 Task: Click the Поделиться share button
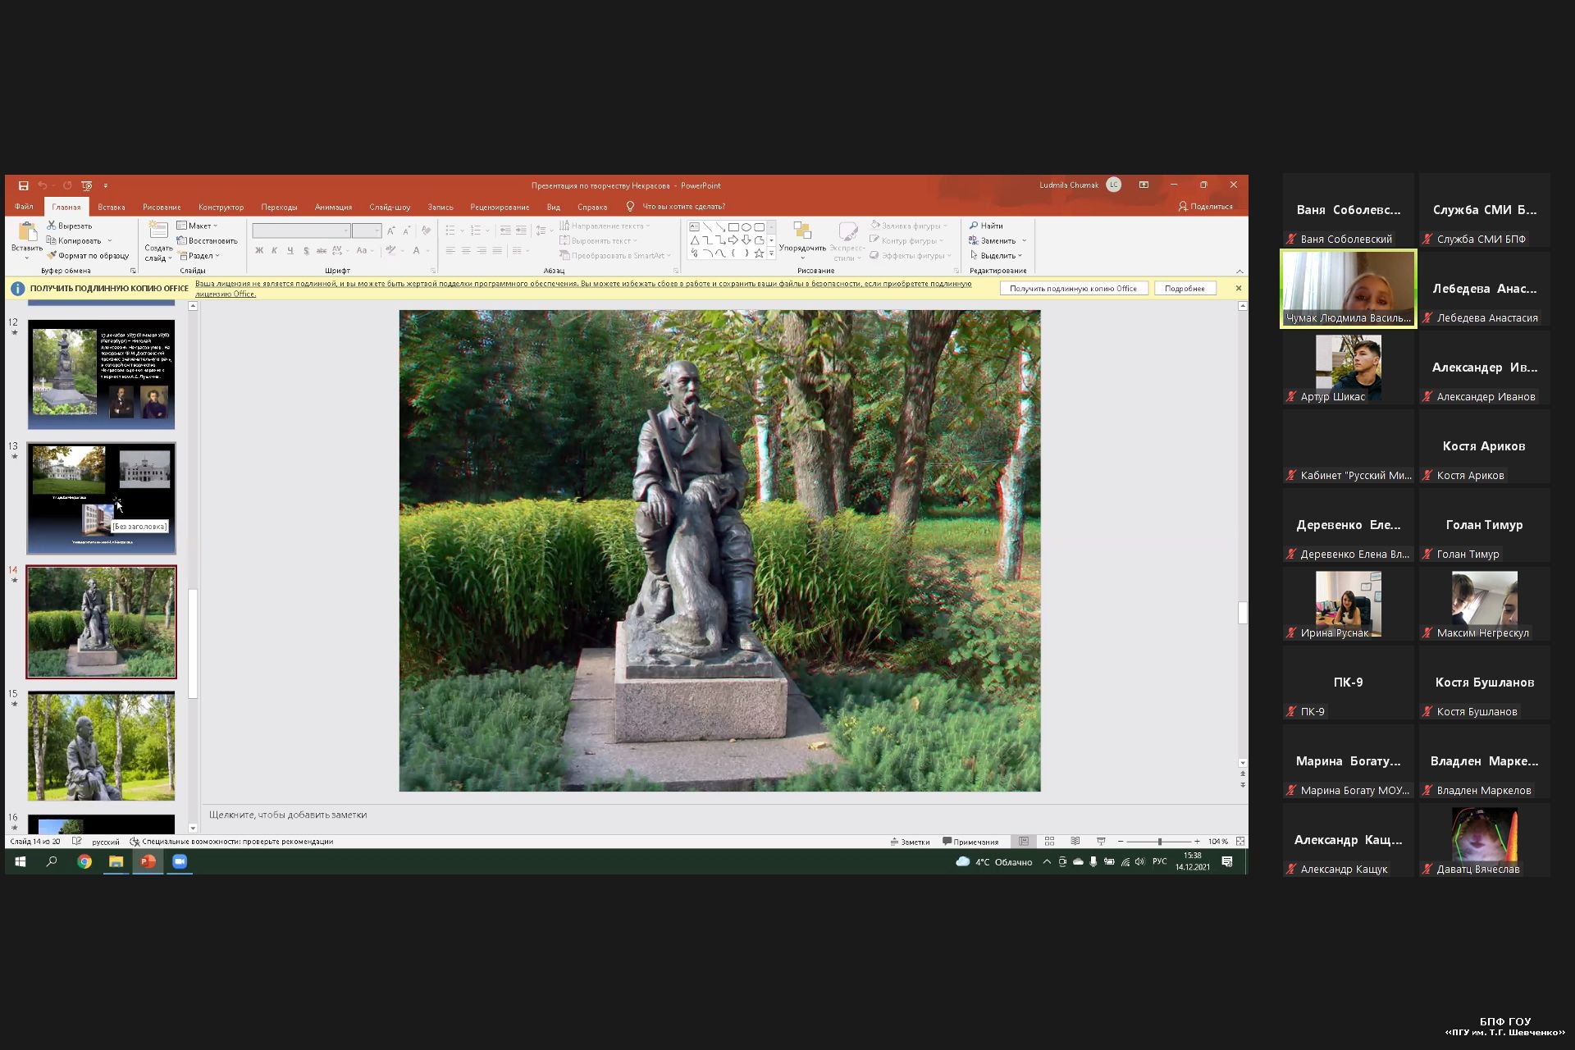tap(1206, 207)
